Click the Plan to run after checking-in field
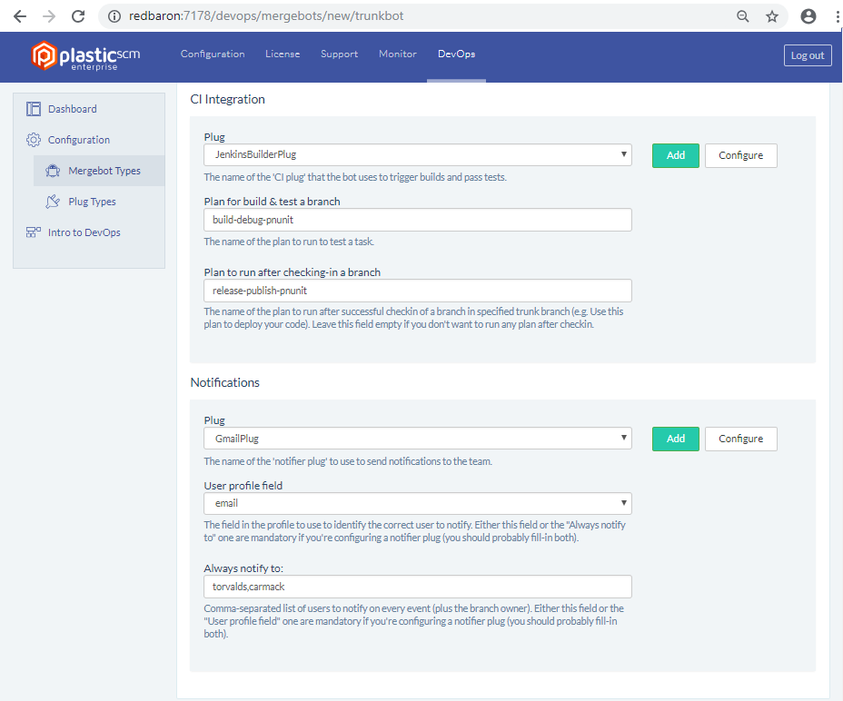This screenshot has height=701, width=843. [x=418, y=291]
